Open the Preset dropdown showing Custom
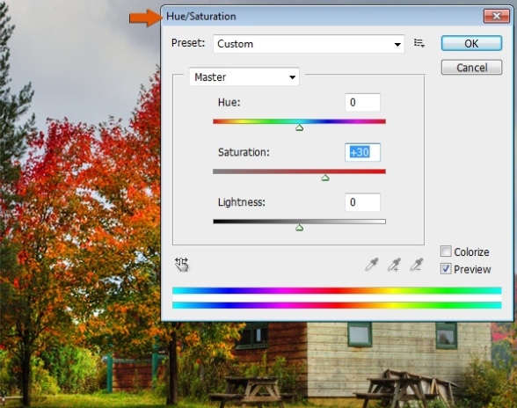Image resolution: width=517 pixels, height=408 pixels. [x=309, y=44]
